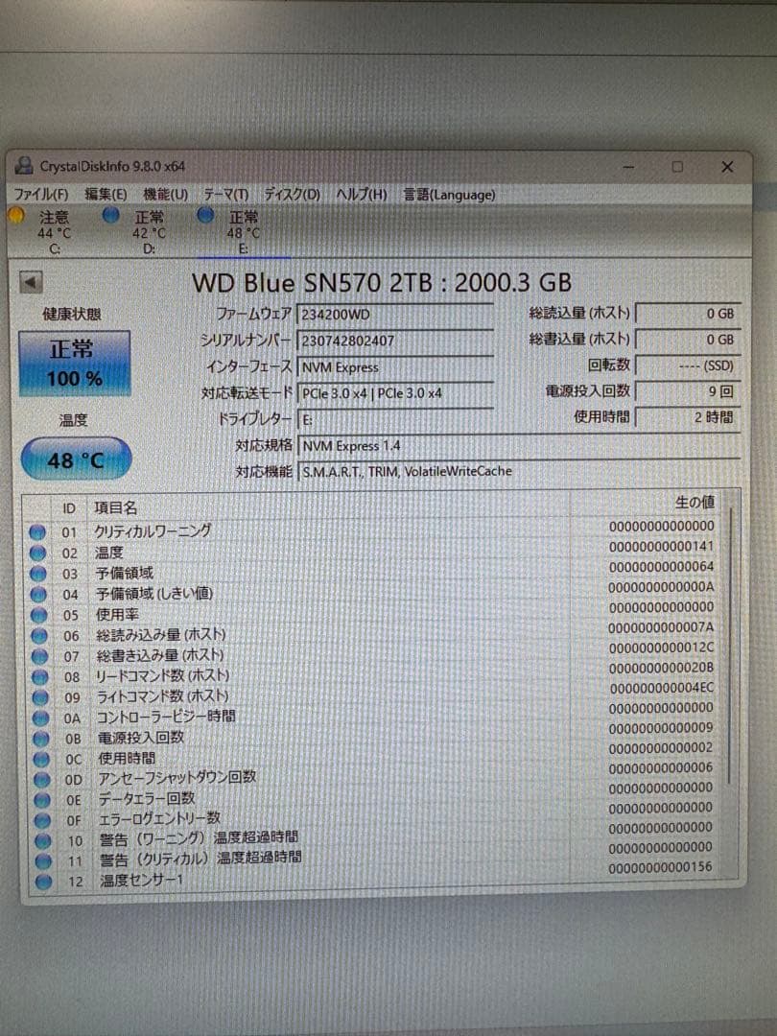Viewport: 777px width, 1036px height.
Task: Click yellow caution status icon for C:
Action: click(x=16, y=216)
